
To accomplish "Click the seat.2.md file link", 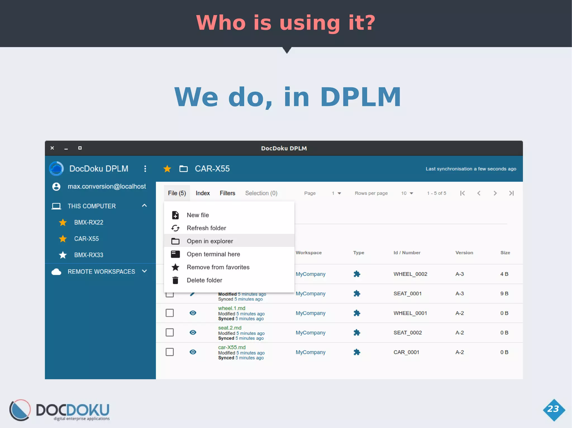I will (230, 328).
